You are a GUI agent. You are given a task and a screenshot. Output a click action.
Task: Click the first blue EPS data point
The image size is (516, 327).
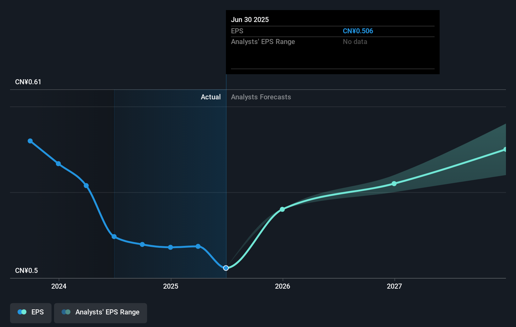click(30, 141)
